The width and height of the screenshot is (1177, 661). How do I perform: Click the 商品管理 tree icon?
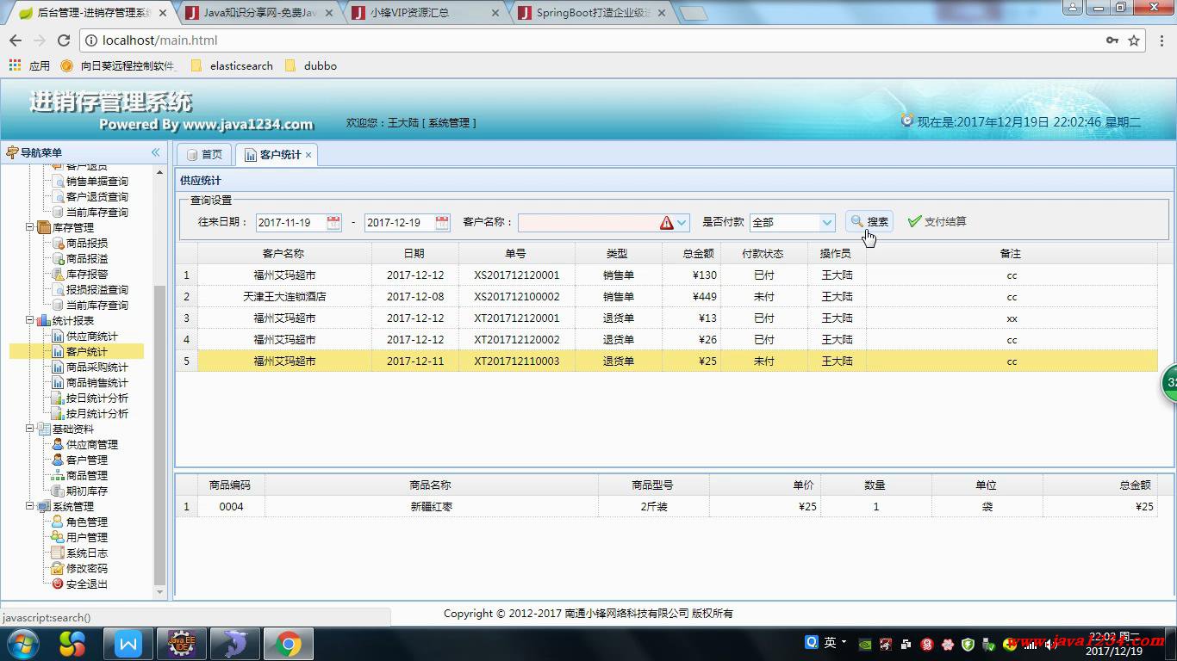(x=58, y=476)
